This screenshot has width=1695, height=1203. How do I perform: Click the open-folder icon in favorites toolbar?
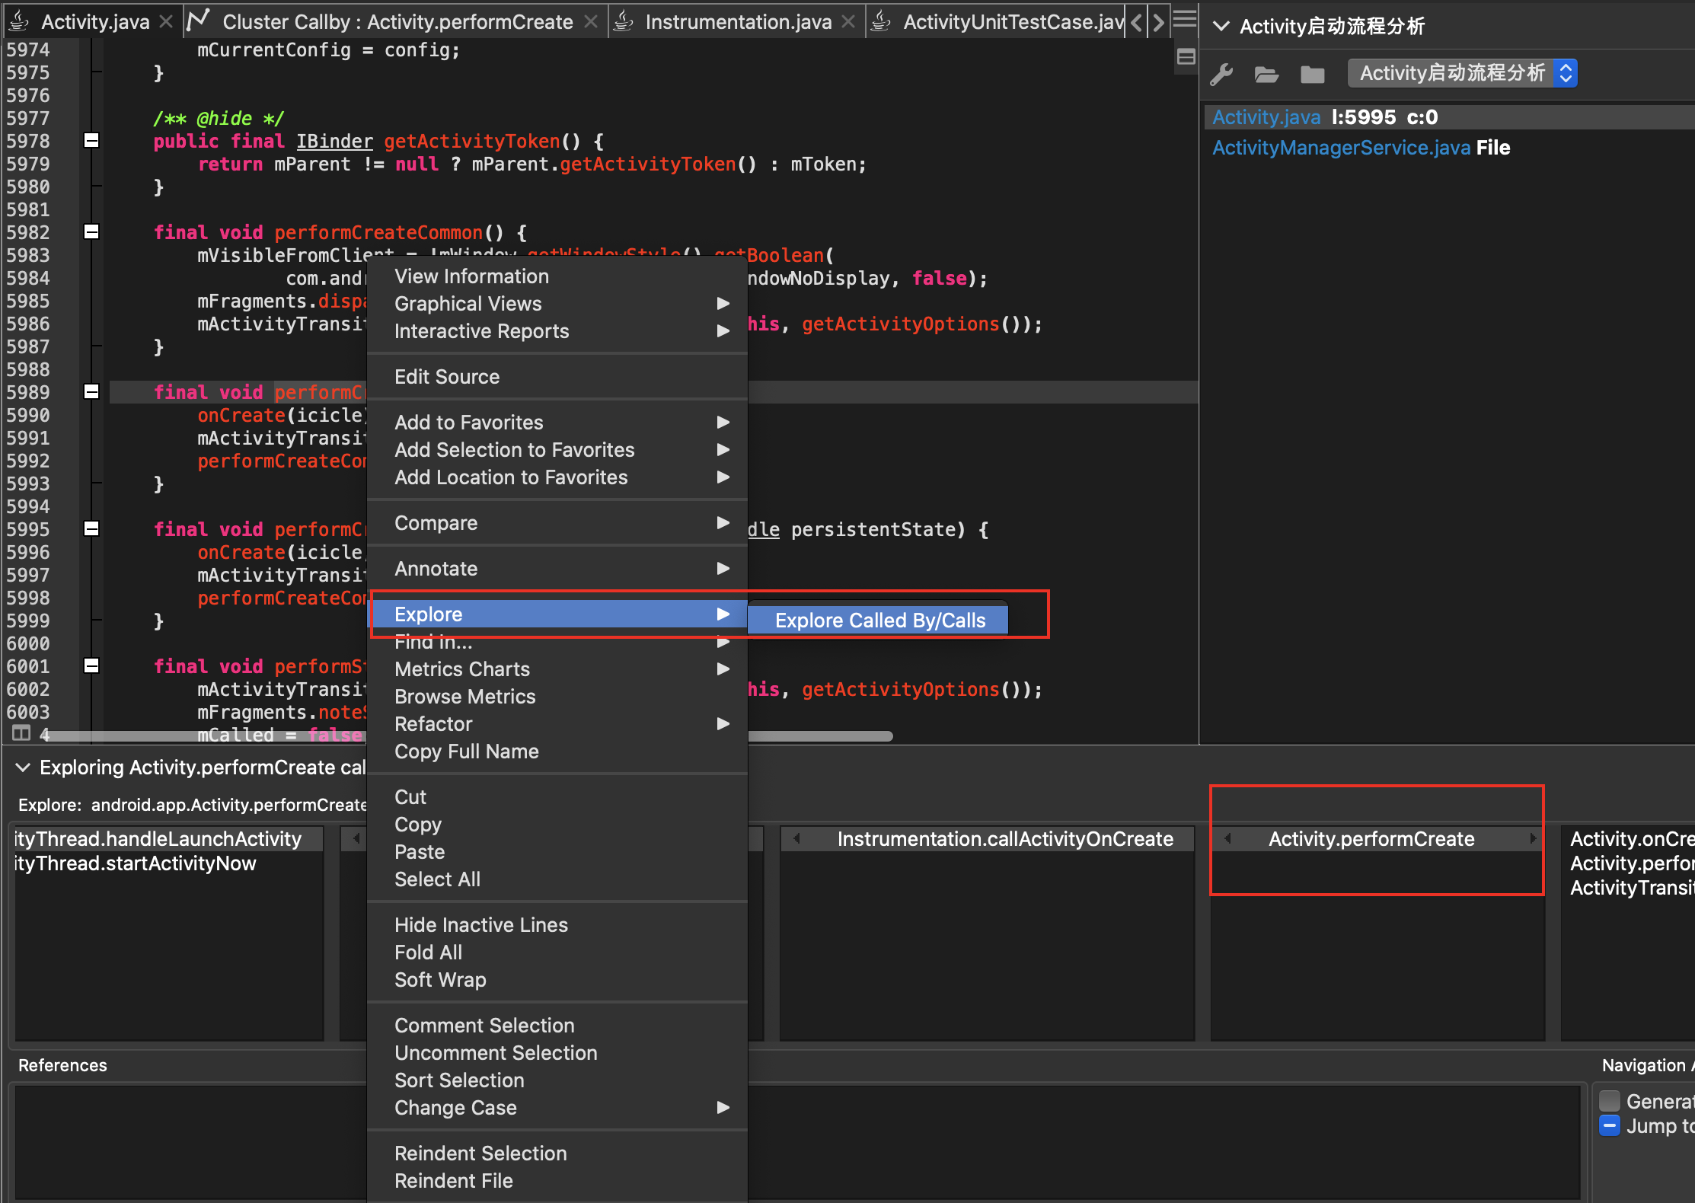pos(1266,74)
